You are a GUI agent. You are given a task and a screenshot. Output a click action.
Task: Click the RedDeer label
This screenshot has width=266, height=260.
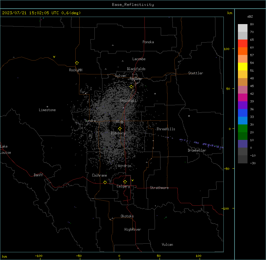point(136,79)
